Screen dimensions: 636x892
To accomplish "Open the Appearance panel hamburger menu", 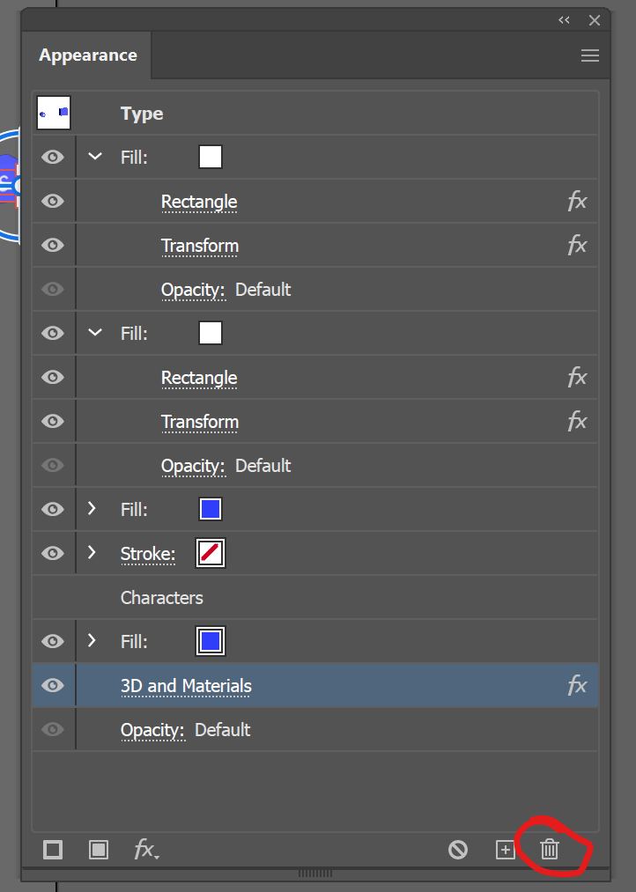I will click(x=590, y=55).
